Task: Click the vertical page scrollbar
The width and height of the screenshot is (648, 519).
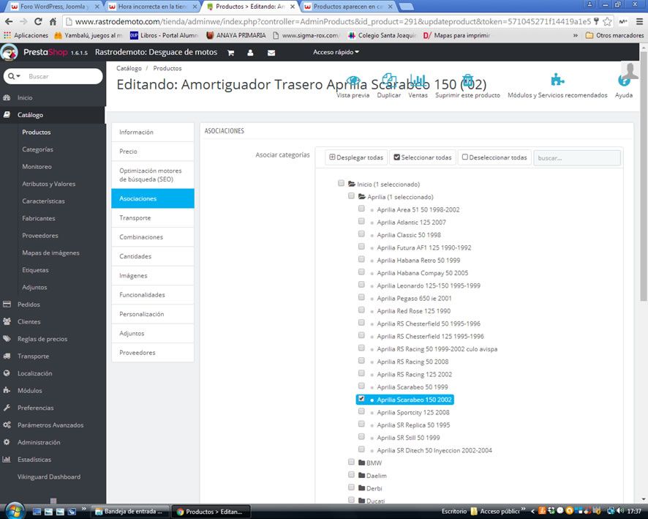Action: [644, 176]
